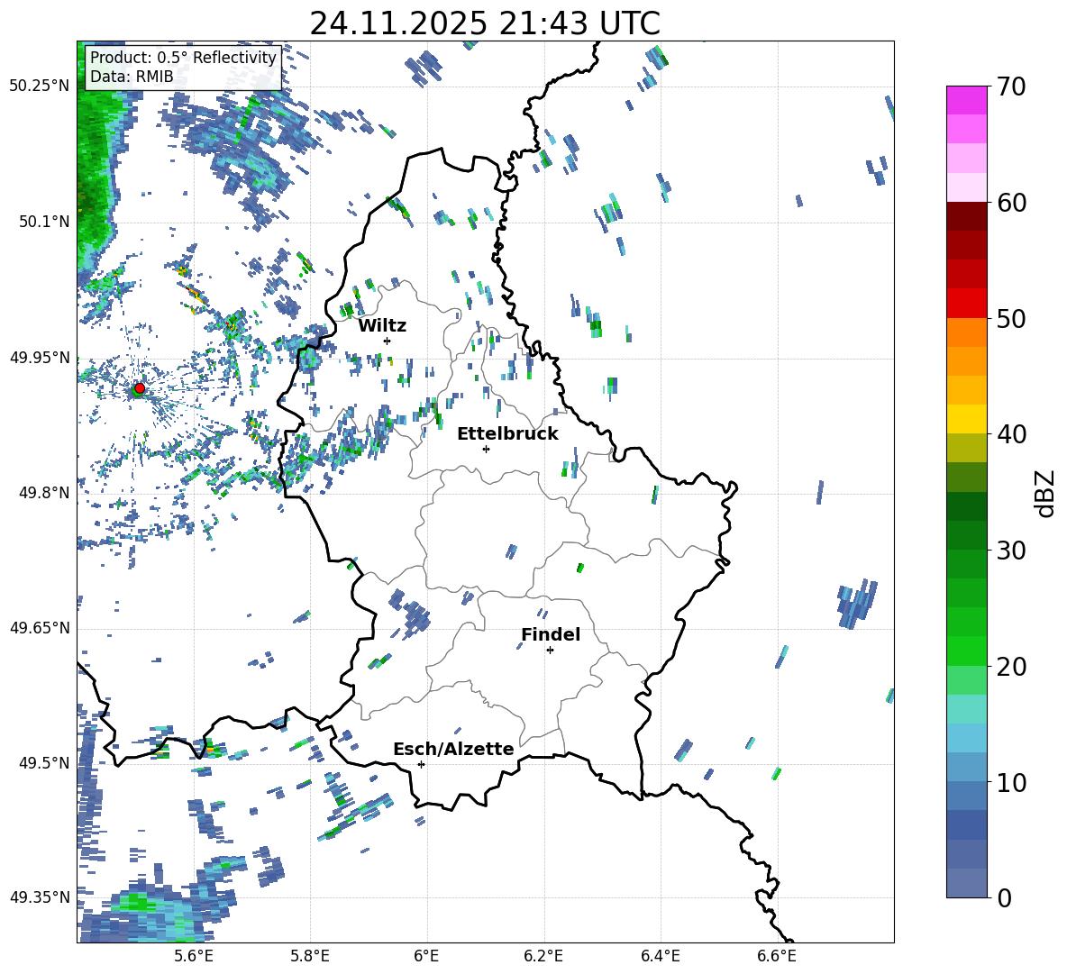1067x974 pixels.
Task: Click the 30 tick label on colorbar
Action: (1011, 551)
